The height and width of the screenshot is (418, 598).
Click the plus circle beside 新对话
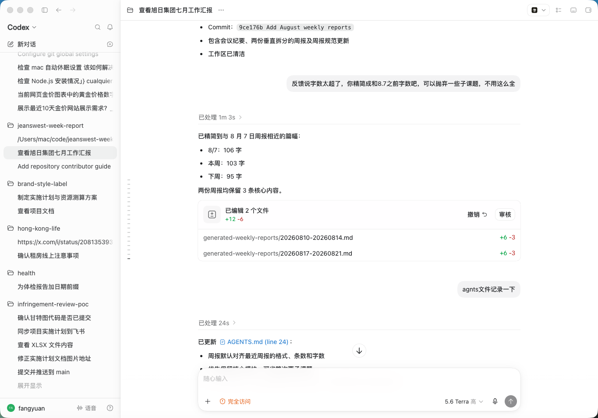(110, 44)
